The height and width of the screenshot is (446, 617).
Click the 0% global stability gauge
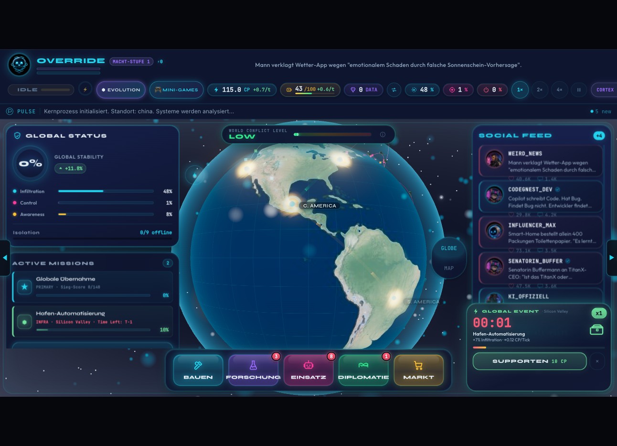[31, 163]
